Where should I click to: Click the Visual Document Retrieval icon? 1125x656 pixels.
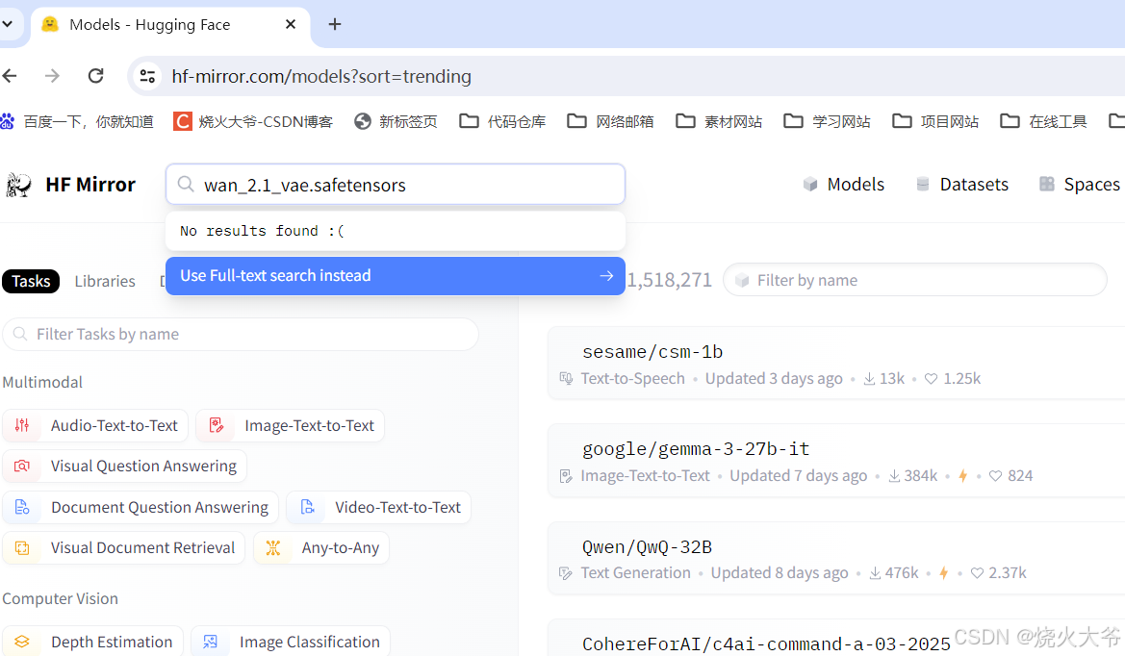click(22, 547)
